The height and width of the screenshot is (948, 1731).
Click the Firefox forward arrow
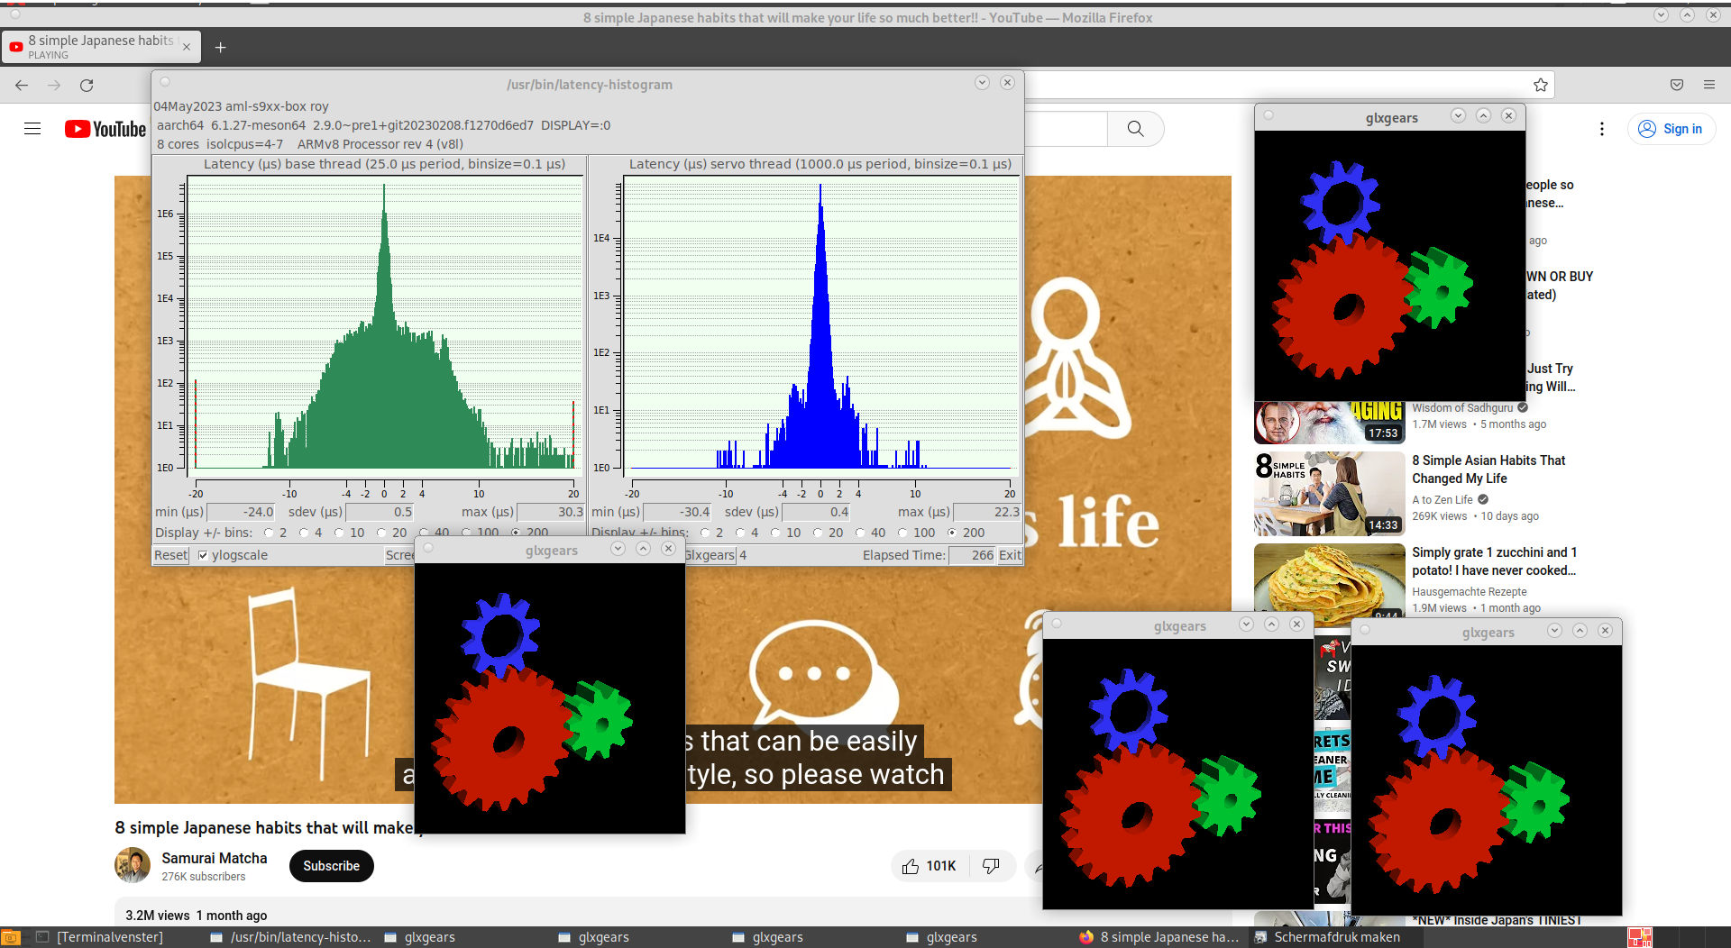point(54,85)
